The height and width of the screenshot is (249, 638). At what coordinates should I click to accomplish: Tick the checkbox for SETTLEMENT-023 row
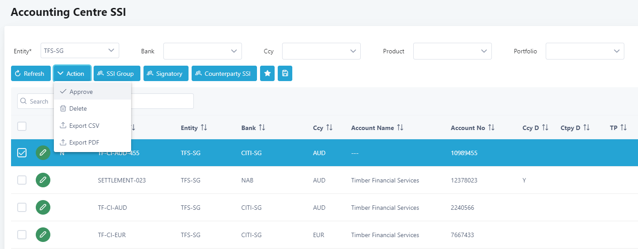point(22,180)
